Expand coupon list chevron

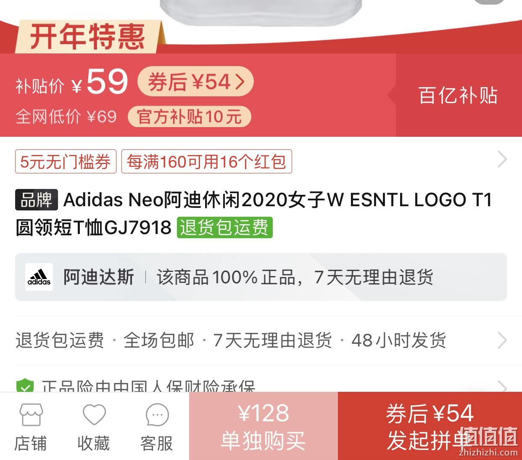[x=502, y=159]
